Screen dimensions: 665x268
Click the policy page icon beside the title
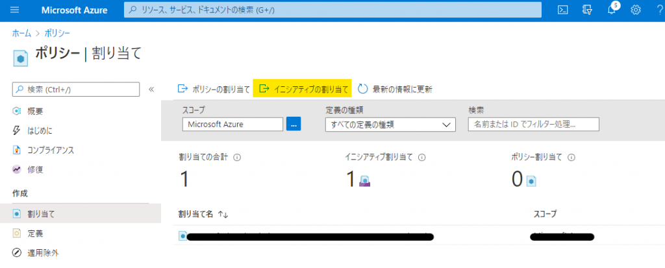tap(20, 58)
